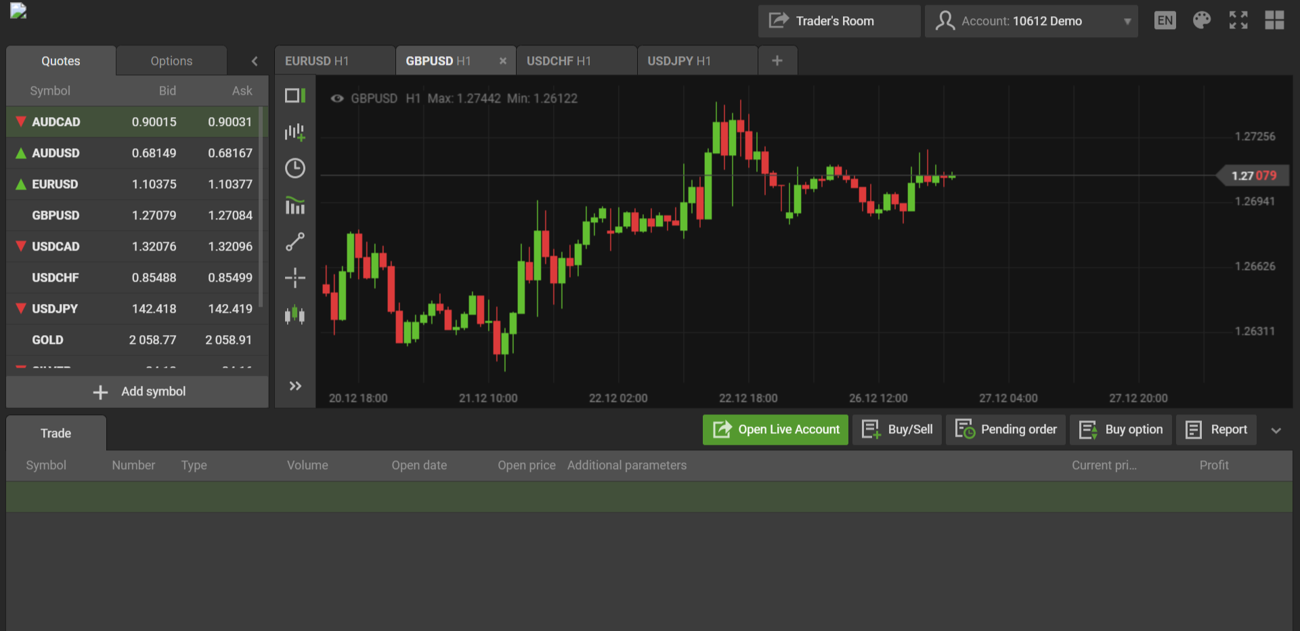Expand the Account 10612 Demo dropdown
The image size is (1300, 631).
[x=1031, y=21]
